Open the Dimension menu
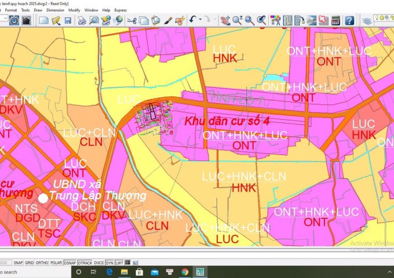The width and height of the screenshot is (394, 278). [55, 10]
